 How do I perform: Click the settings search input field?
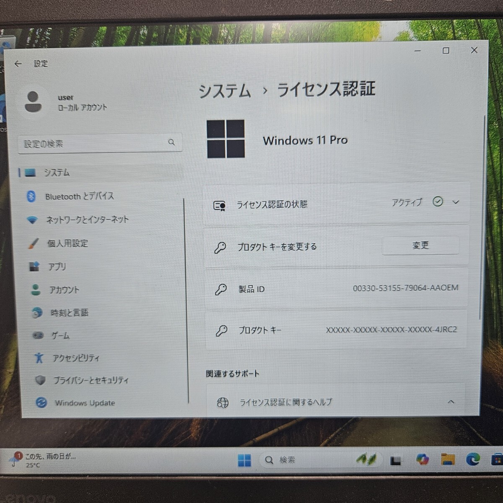point(99,143)
